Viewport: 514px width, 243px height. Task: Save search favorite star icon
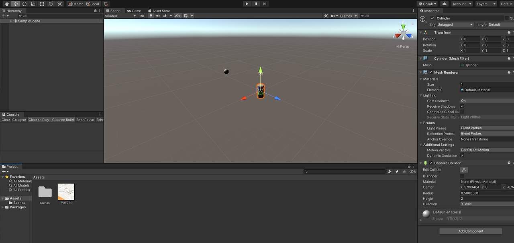click(x=404, y=172)
